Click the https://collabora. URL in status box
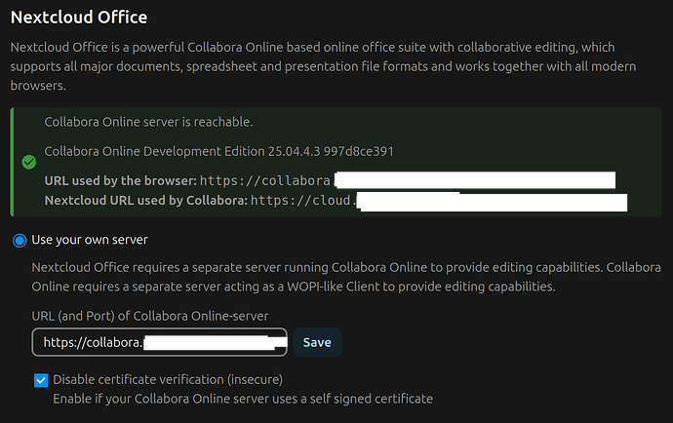673x423 pixels. tap(265, 180)
